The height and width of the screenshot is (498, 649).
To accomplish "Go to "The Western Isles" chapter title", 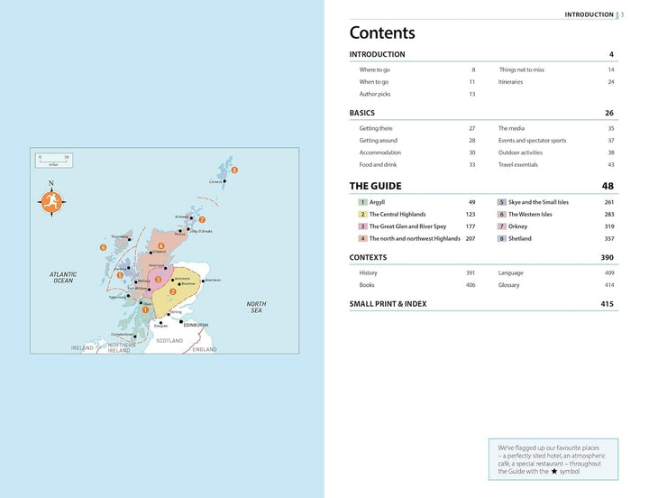I will pos(530,214).
